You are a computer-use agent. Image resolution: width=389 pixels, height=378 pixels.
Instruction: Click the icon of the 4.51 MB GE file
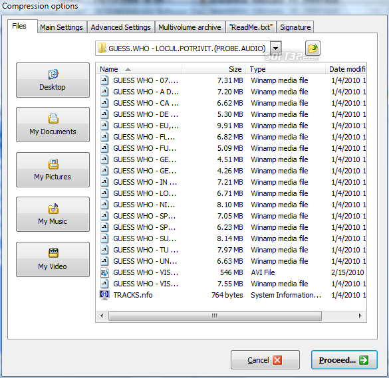click(x=104, y=159)
